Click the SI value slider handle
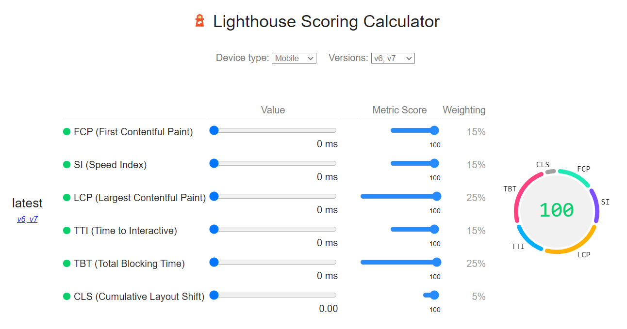 (214, 163)
